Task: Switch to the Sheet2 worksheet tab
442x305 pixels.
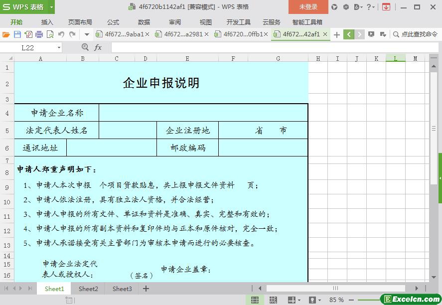Action: [x=88, y=289]
